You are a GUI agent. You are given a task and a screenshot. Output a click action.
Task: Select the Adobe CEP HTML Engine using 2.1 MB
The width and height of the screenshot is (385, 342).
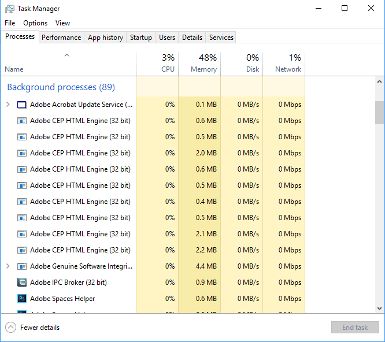[153, 234]
